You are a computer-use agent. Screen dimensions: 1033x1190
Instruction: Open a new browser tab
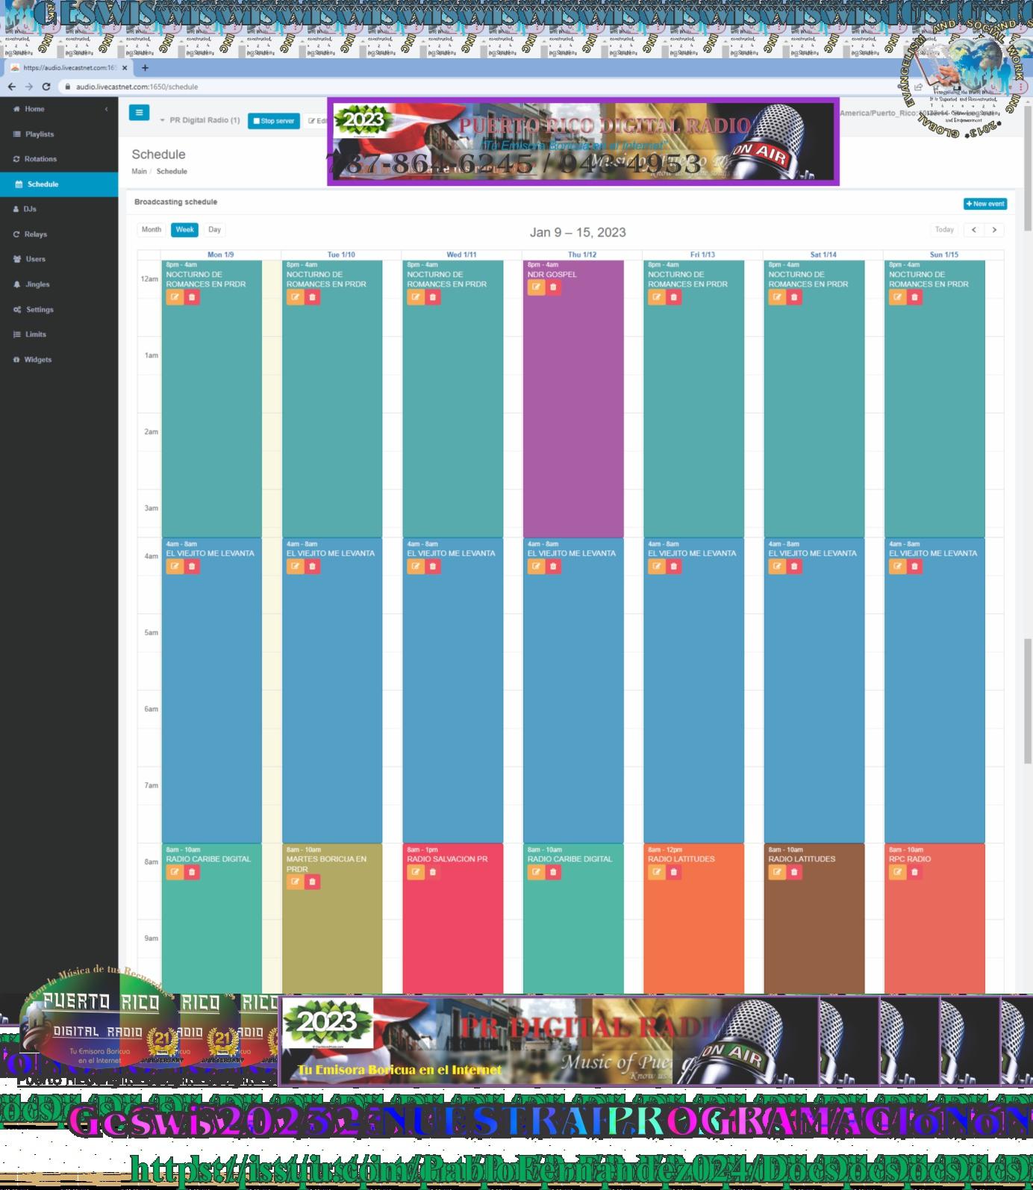click(x=145, y=68)
